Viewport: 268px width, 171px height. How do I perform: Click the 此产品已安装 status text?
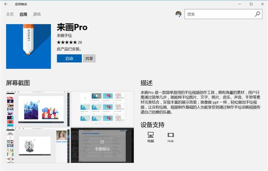coord(69,49)
